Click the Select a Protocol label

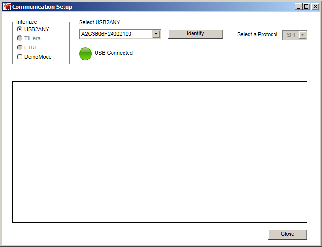[257, 35]
